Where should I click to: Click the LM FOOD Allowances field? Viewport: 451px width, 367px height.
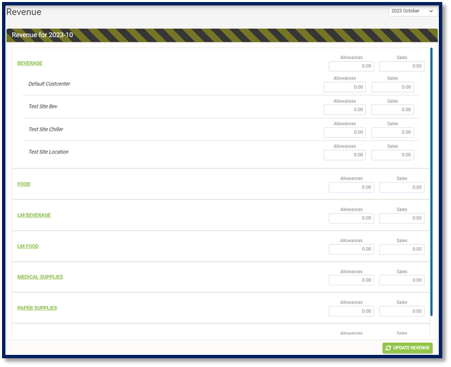coord(351,249)
